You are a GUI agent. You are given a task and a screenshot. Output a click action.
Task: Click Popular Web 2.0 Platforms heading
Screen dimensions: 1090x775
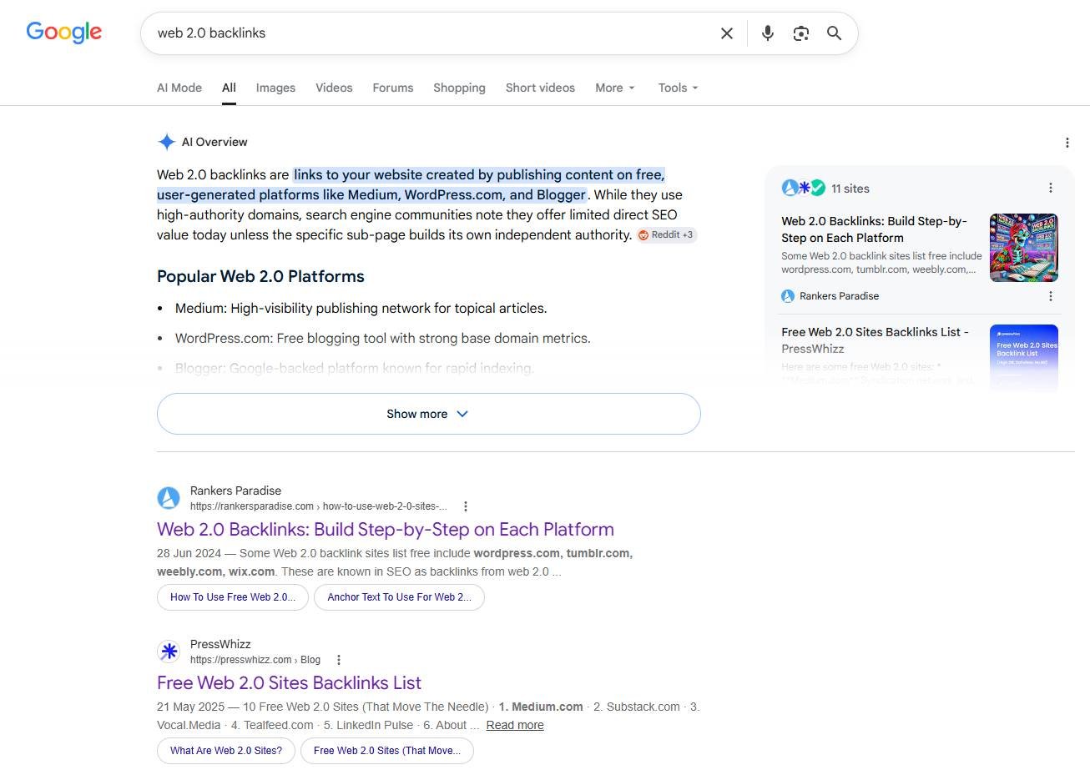coord(260,276)
